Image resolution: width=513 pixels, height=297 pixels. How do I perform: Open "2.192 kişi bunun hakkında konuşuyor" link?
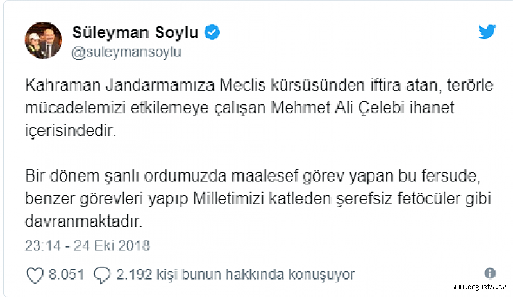pyautogui.click(x=235, y=274)
